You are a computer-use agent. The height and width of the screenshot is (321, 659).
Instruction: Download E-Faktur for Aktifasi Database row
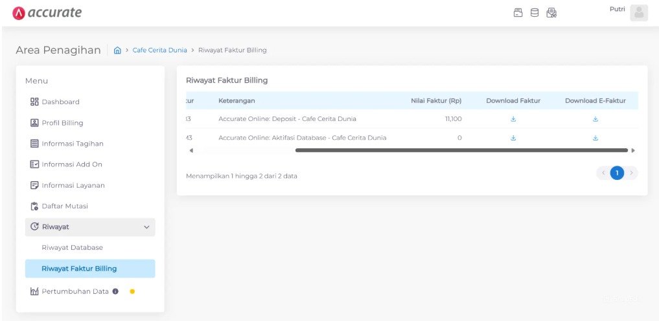(595, 138)
